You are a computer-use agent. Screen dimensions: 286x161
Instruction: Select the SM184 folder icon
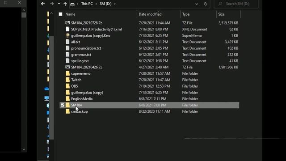[67, 105]
